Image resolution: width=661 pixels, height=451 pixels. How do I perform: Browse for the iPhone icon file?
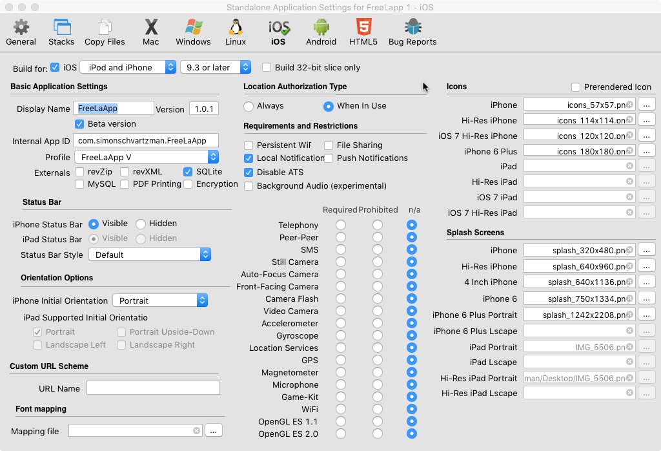(x=647, y=105)
